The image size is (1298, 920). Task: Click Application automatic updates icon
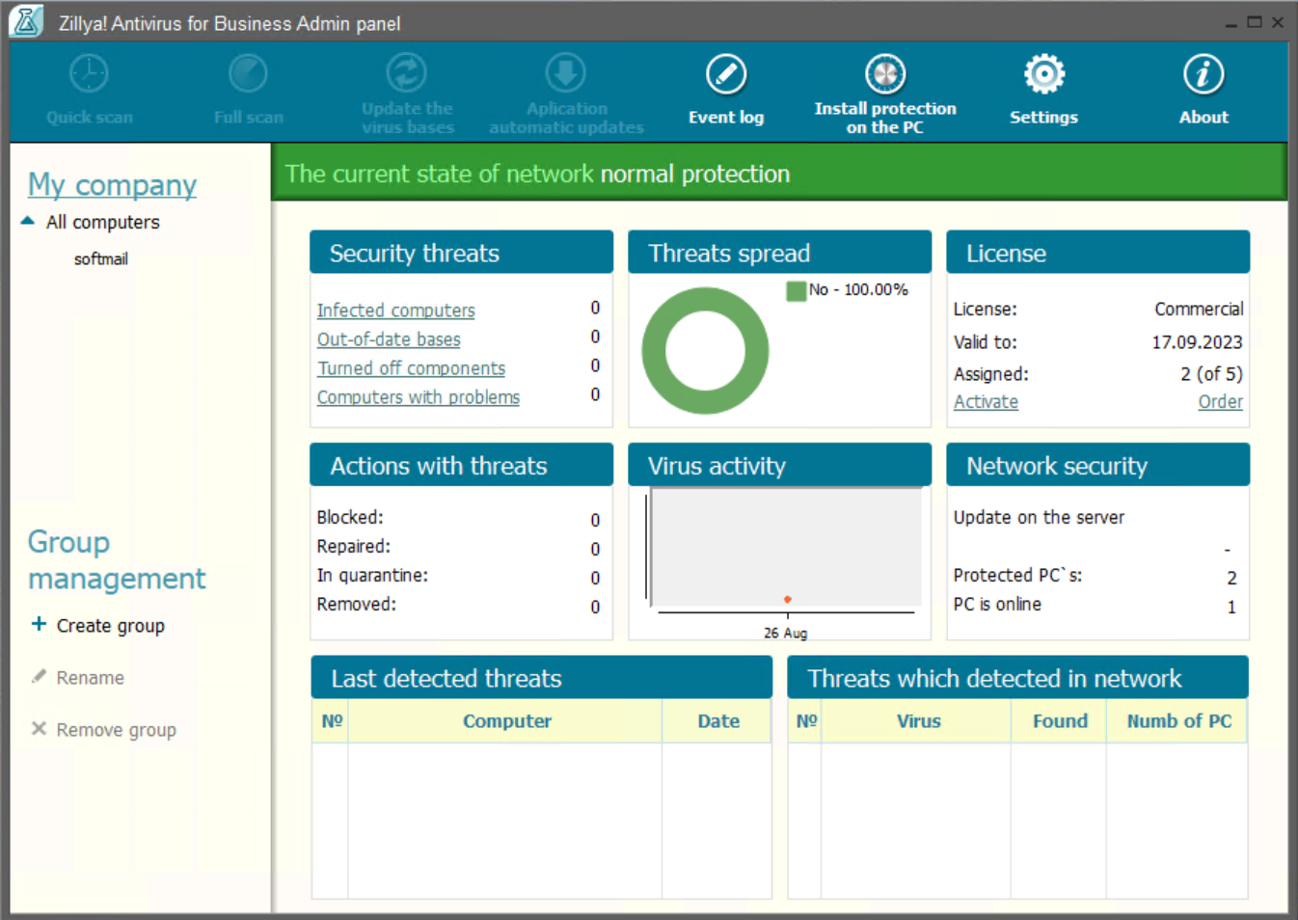click(x=566, y=73)
